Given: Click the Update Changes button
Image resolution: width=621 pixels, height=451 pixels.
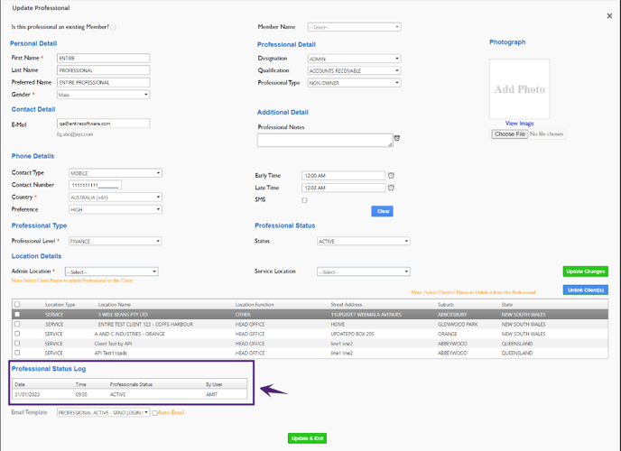Looking at the screenshot, I should [x=586, y=272].
